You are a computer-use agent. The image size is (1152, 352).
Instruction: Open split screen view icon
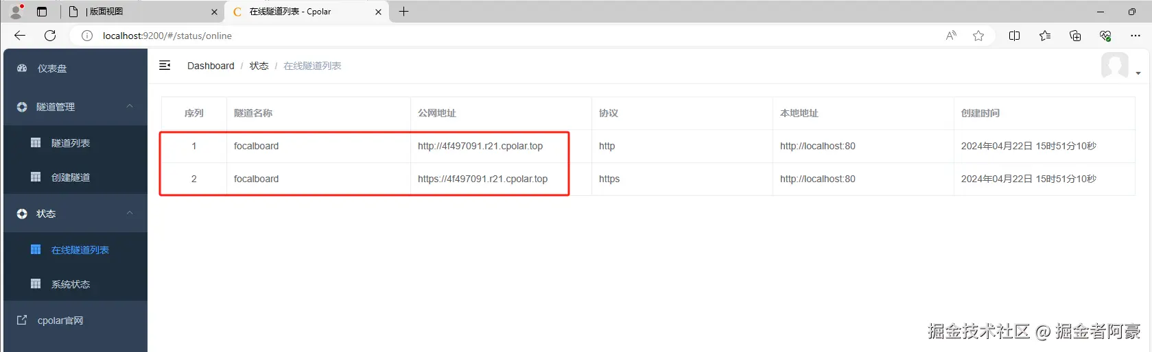1014,36
